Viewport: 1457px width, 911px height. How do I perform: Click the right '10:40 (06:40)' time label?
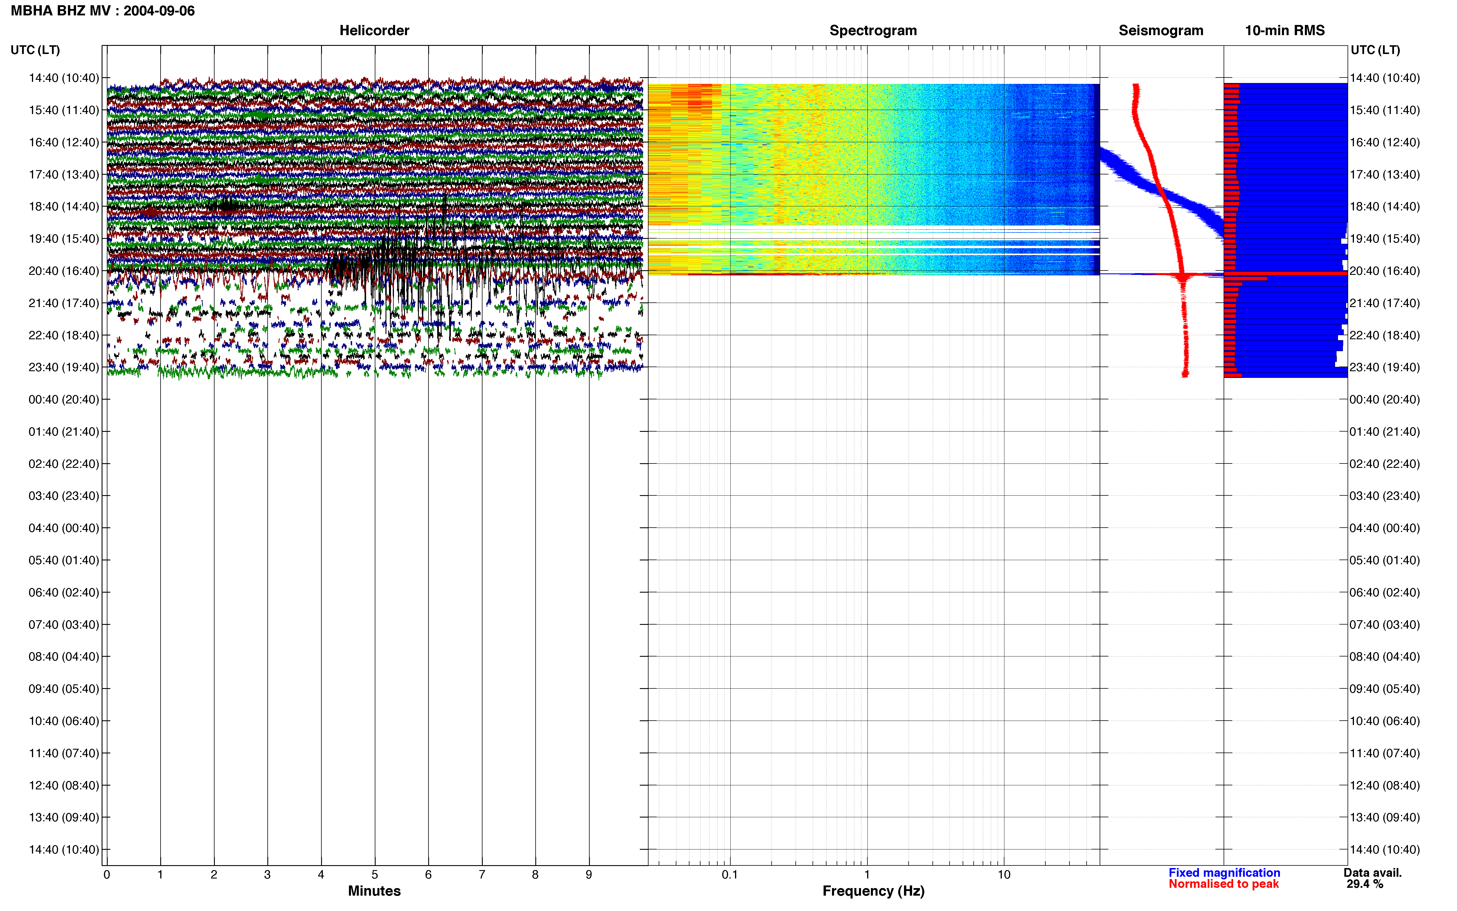coord(1385,721)
